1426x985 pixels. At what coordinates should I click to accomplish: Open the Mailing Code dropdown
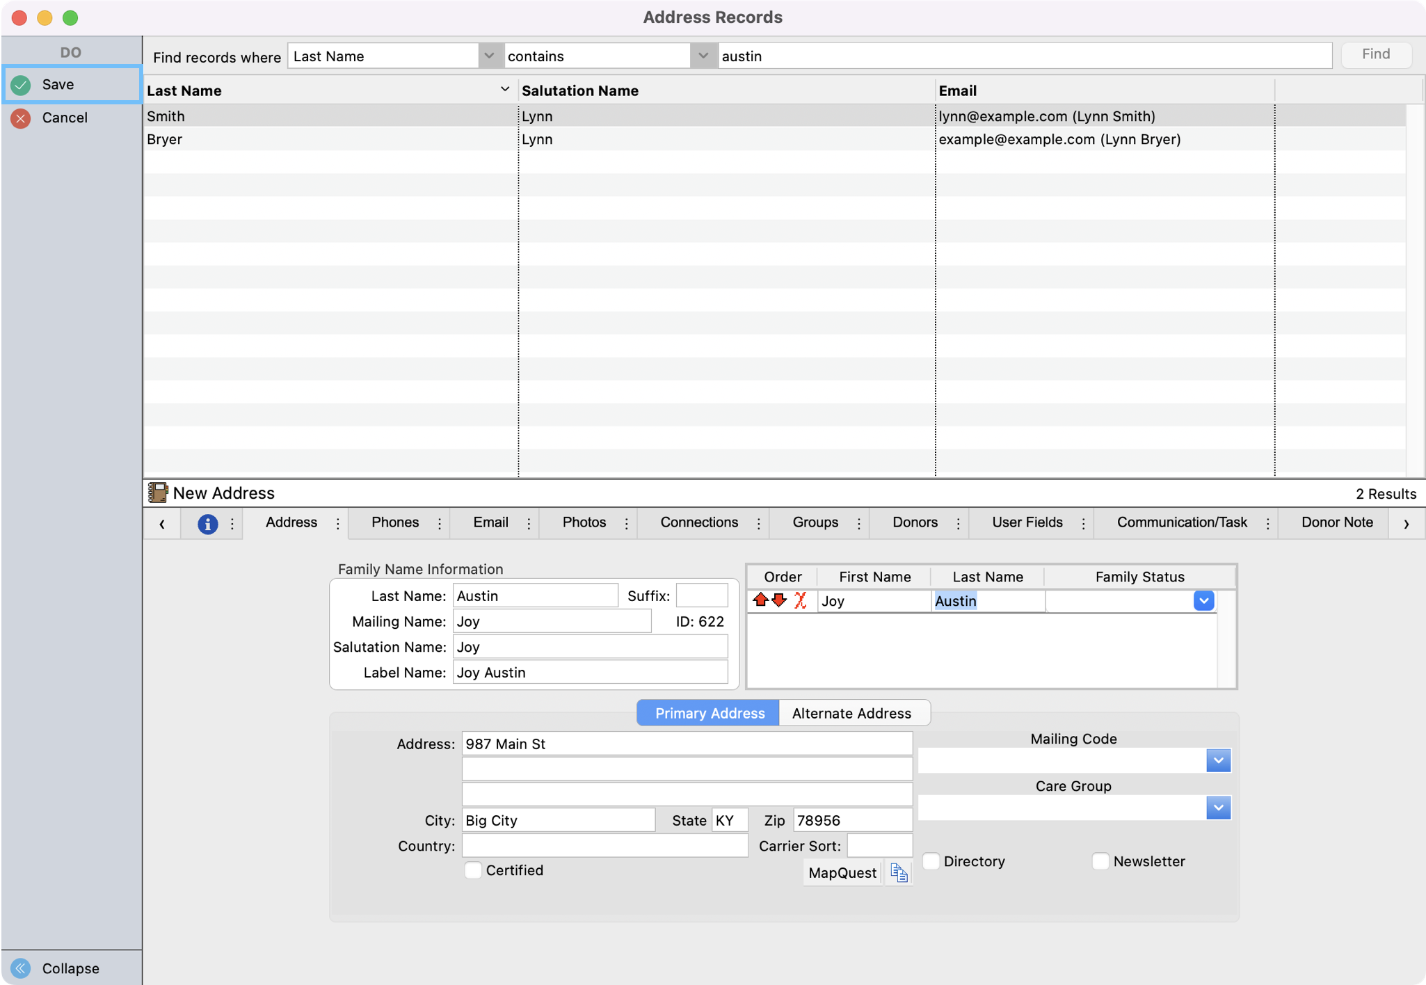click(1218, 760)
